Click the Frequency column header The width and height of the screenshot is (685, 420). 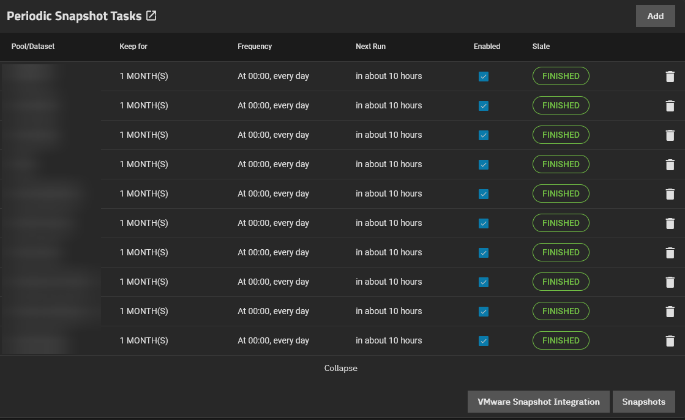click(x=255, y=47)
